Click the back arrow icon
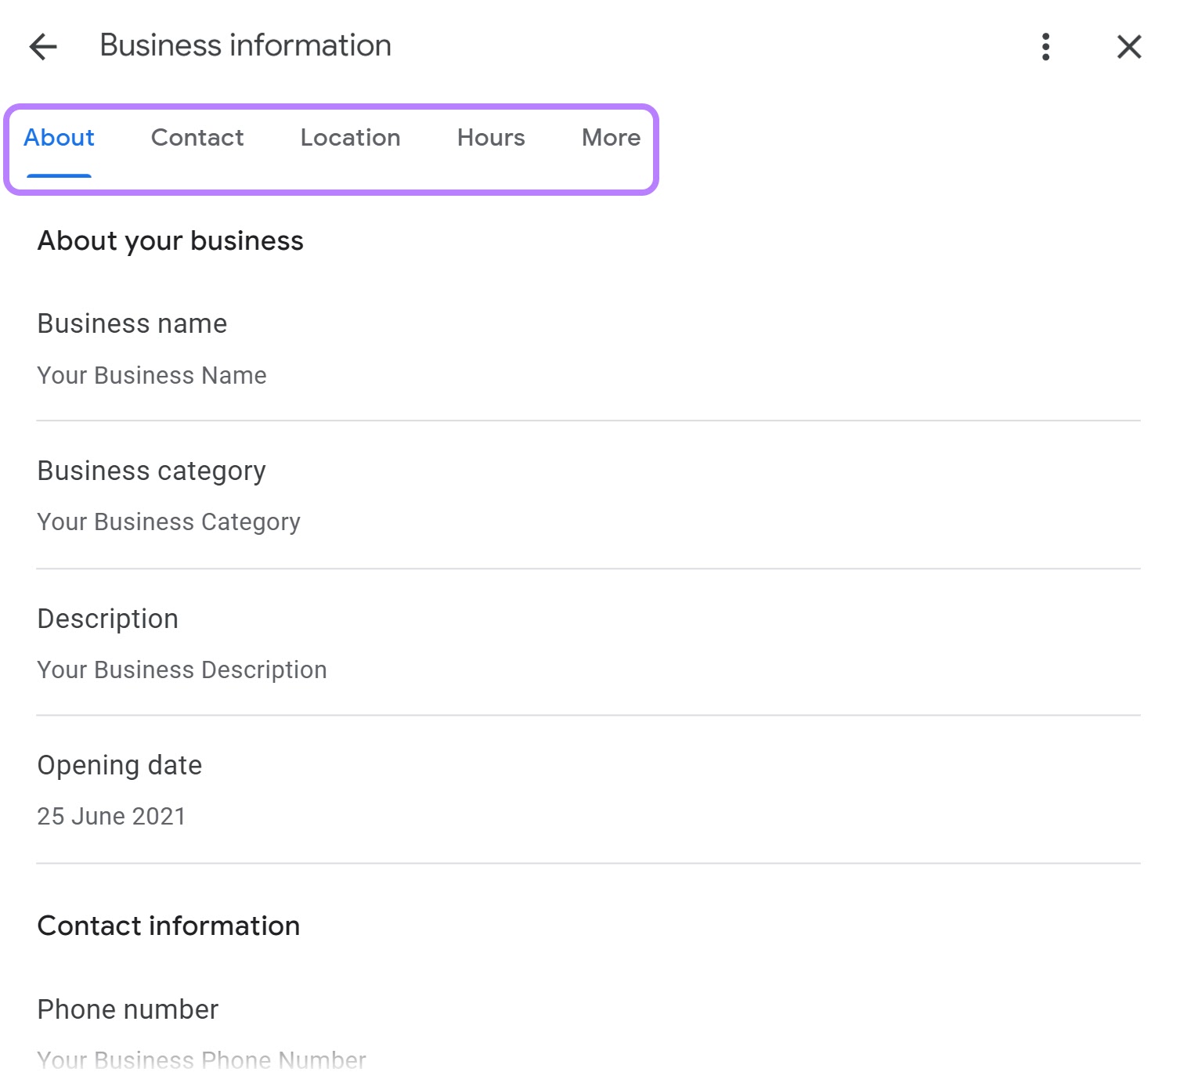 pyautogui.click(x=43, y=46)
